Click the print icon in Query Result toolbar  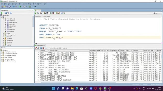38,48
